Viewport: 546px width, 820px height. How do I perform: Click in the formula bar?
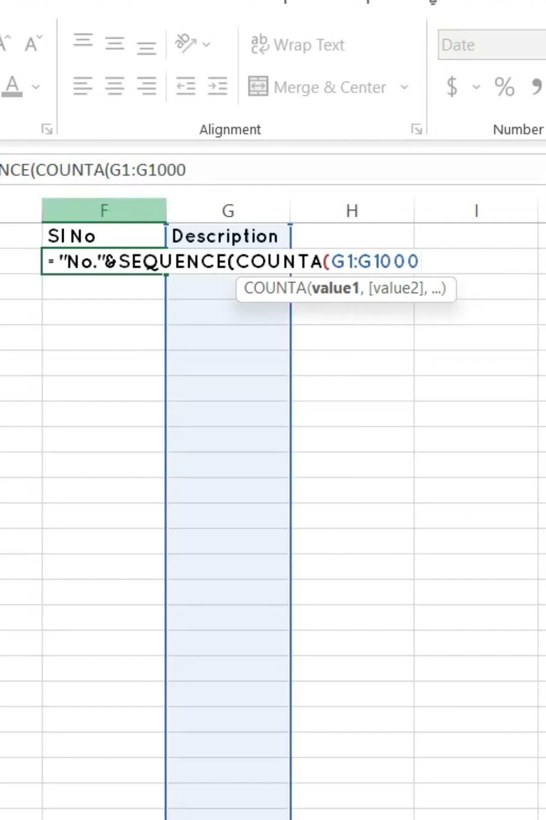pyautogui.click(x=303, y=170)
